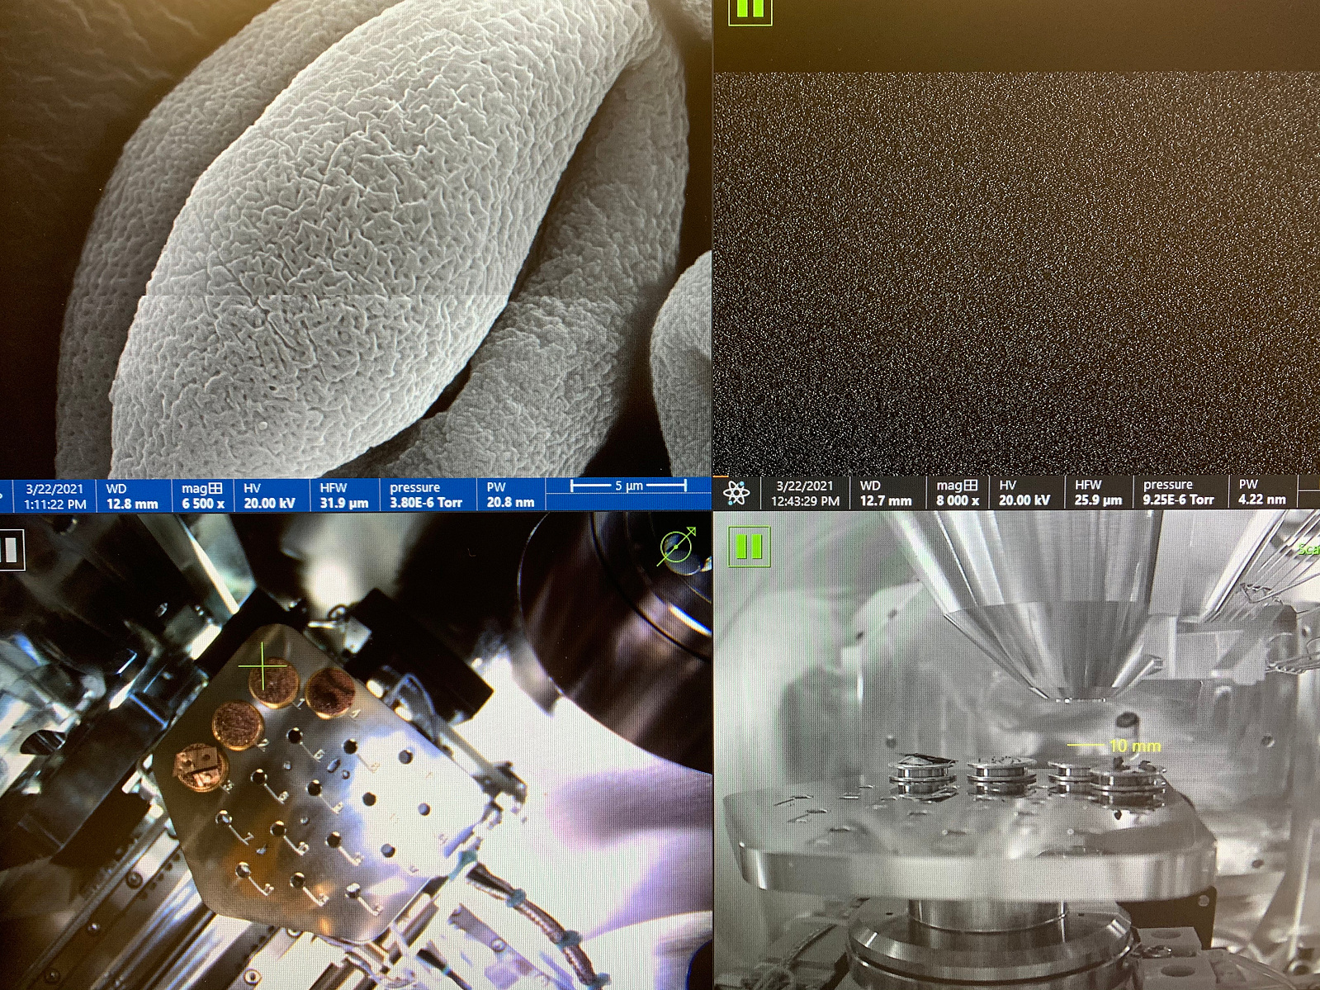Click the WD 12.7 mm value
This screenshot has height=990, width=1320.
pos(886,500)
